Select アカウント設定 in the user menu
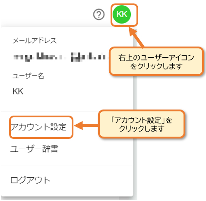Viewport: 206px width, 201px height. coord(38,127)
